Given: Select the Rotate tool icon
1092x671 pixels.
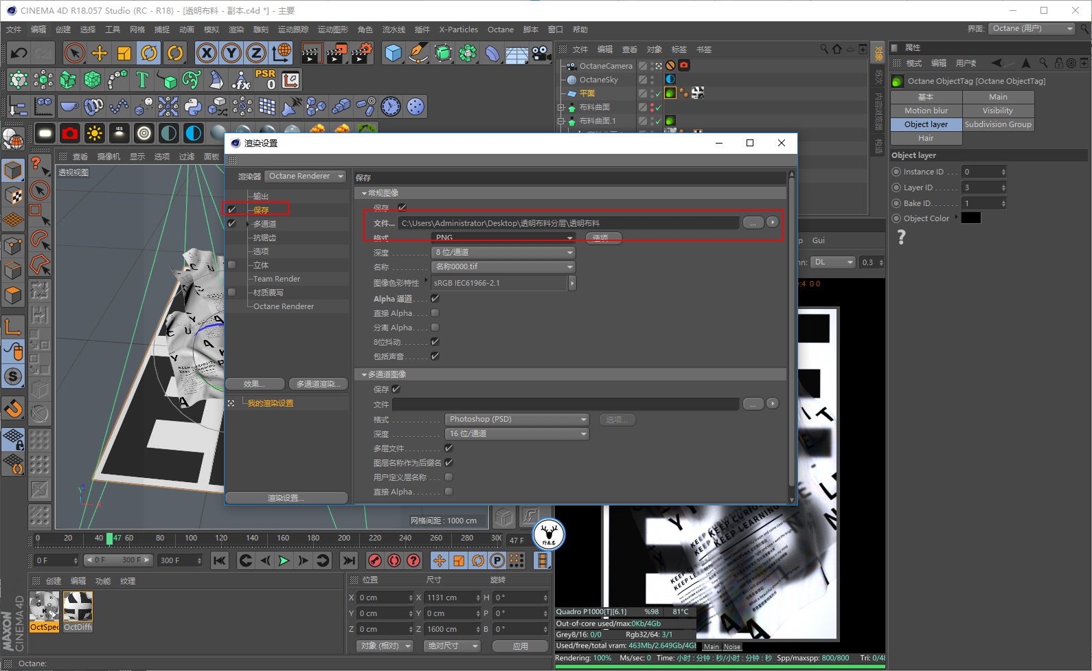Looking at the screenshot, I should tap(149, 53).
